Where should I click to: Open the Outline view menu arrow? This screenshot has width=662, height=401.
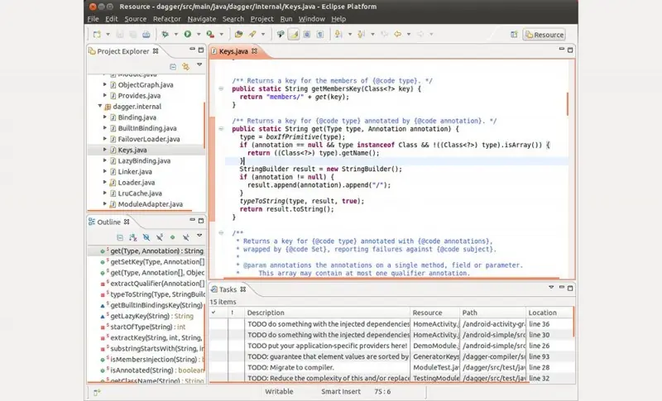click(199, 236)
